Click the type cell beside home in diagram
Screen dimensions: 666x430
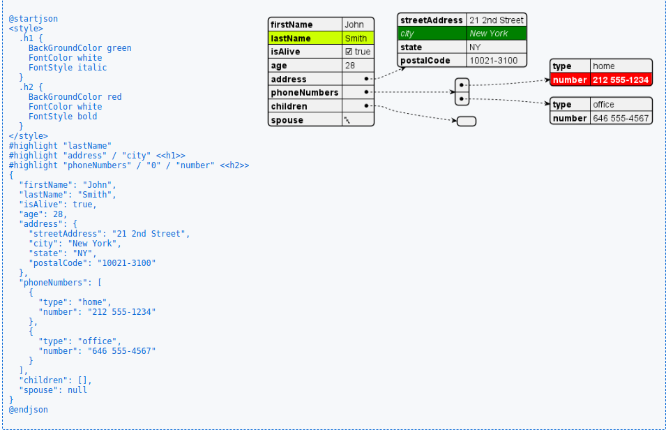point(570,66)
